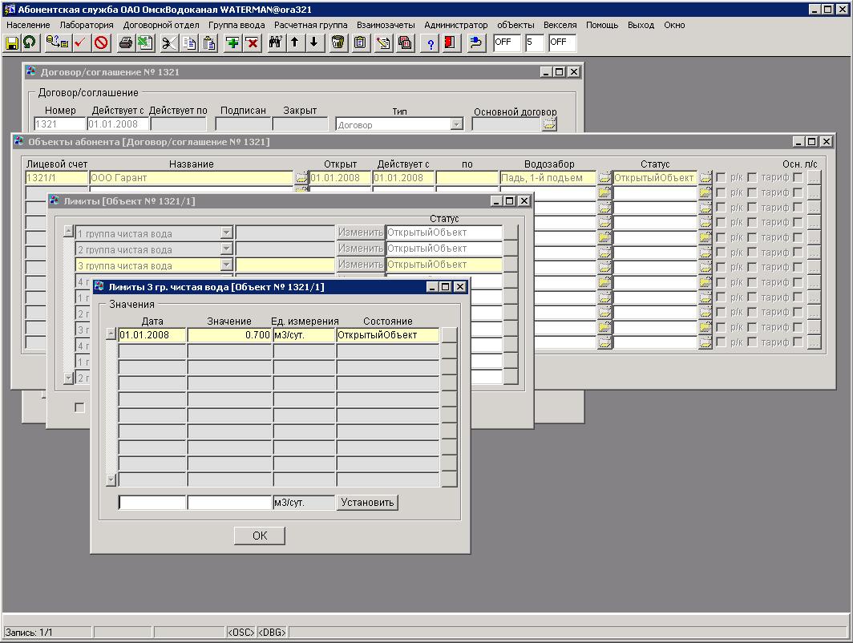Click the green refresh arrow toolbar icon
This screenshot has height=643, width=853.
pos(30,42)
